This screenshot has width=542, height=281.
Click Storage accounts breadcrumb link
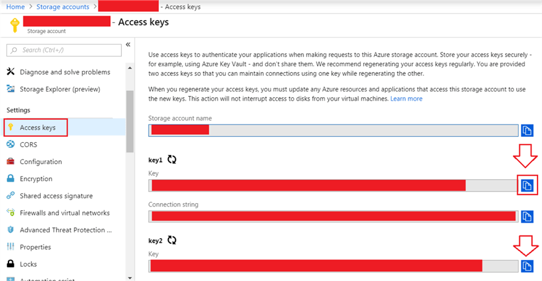click(63, 7)
